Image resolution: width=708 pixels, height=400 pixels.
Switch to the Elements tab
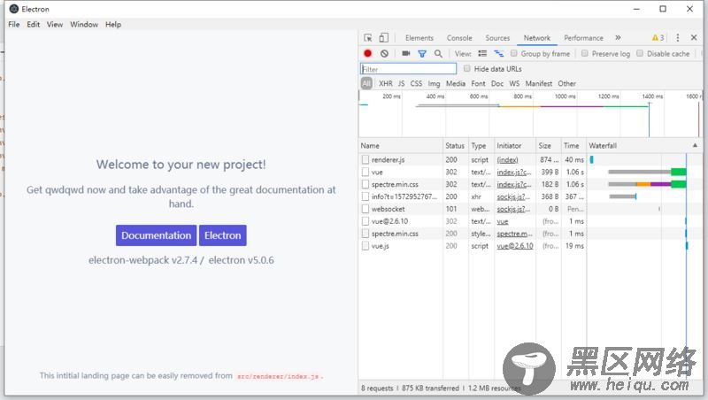419,38
